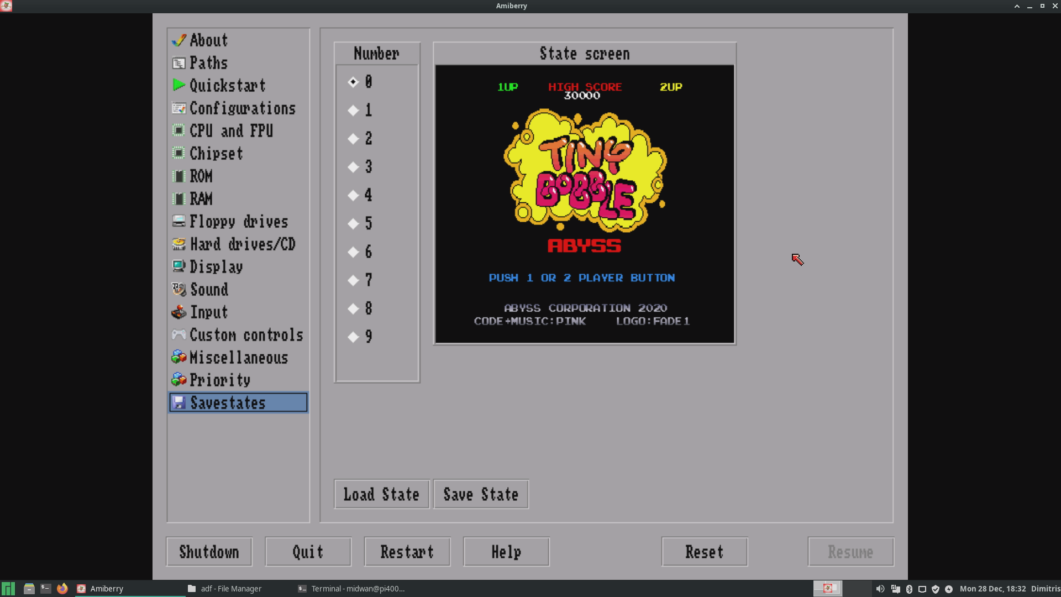Click the About checkmark icon
This screenshot has width=1061, height=597.
tap(178, 39)
